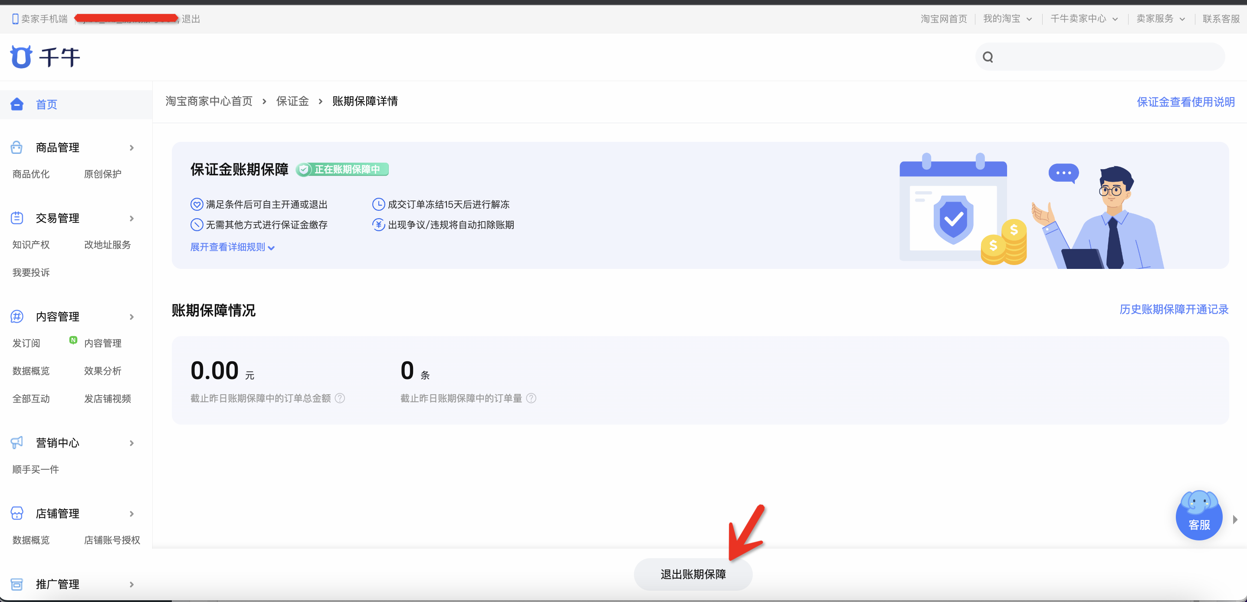Viewport: 1247px width, 602px height.
Task: Click 淘宝商家中心首页 breadcrumb
Action: [209, 101]
